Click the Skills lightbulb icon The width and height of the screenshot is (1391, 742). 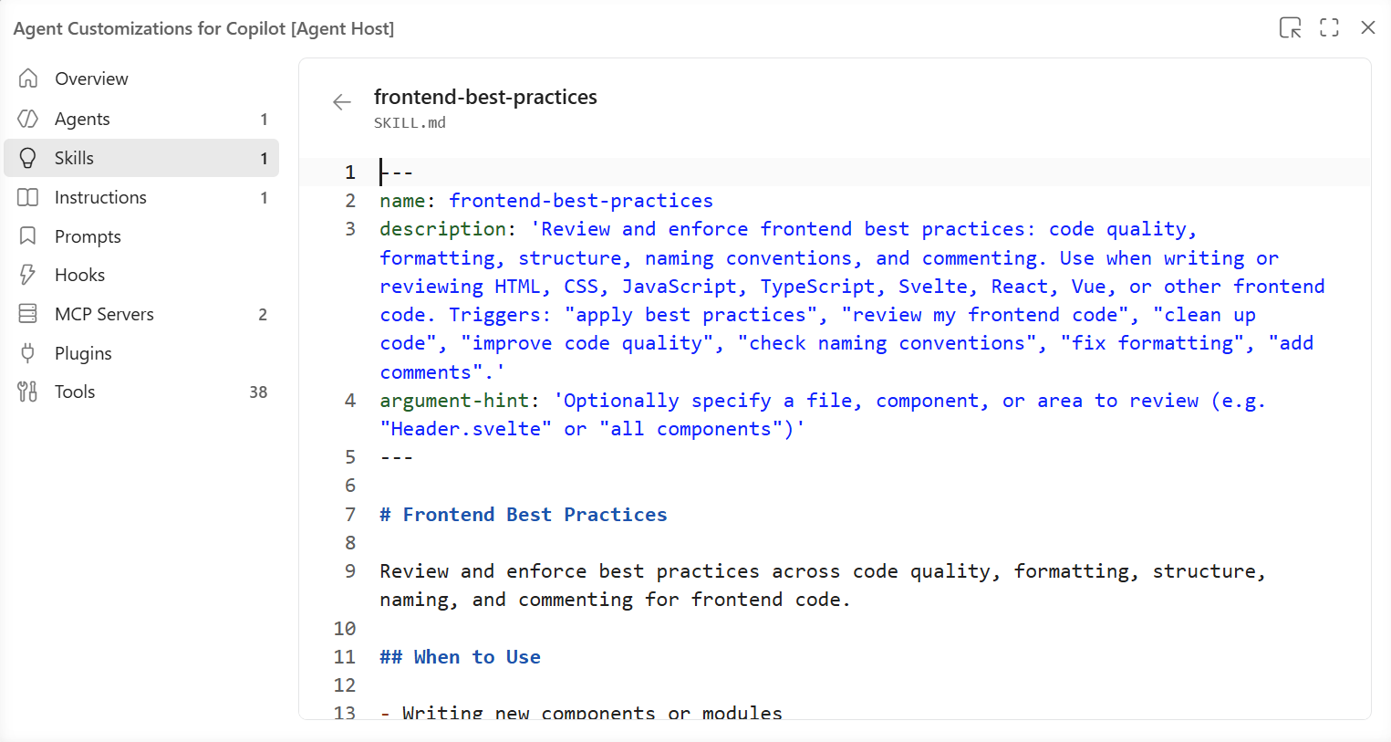[x=28, y=158]
